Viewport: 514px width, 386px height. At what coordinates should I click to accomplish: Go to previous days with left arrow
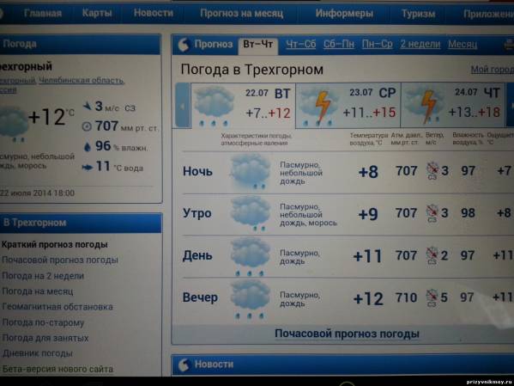(183, 105)
